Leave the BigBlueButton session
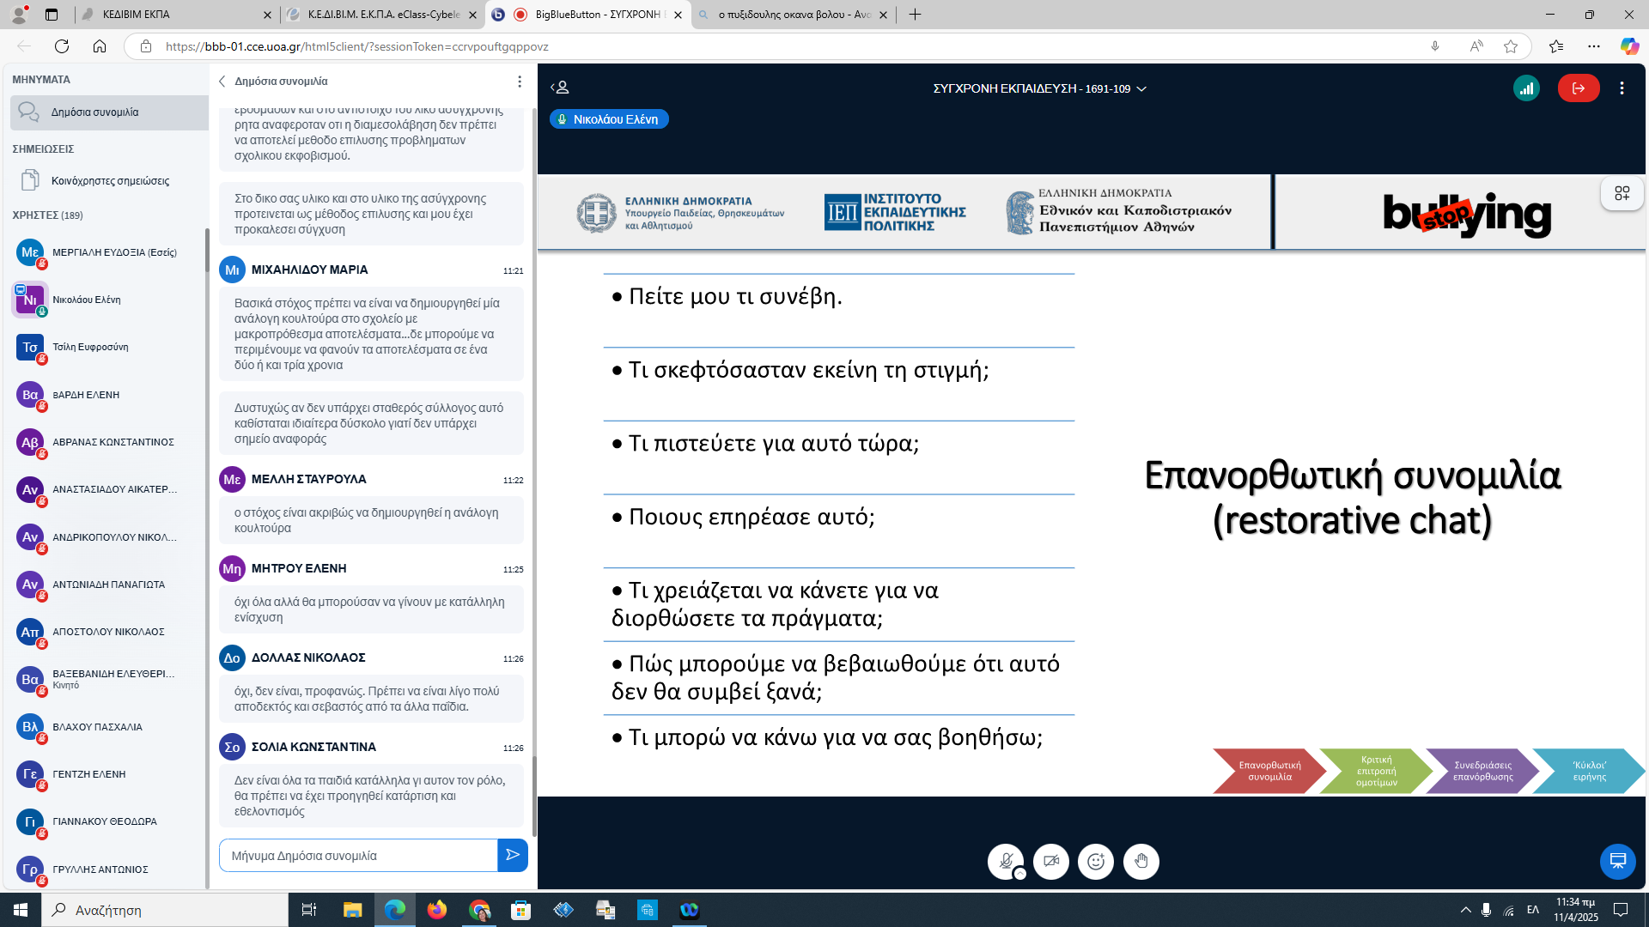Image resolution: width=1649 pixels, height=927 pixels. click(x=1579, y=88)
